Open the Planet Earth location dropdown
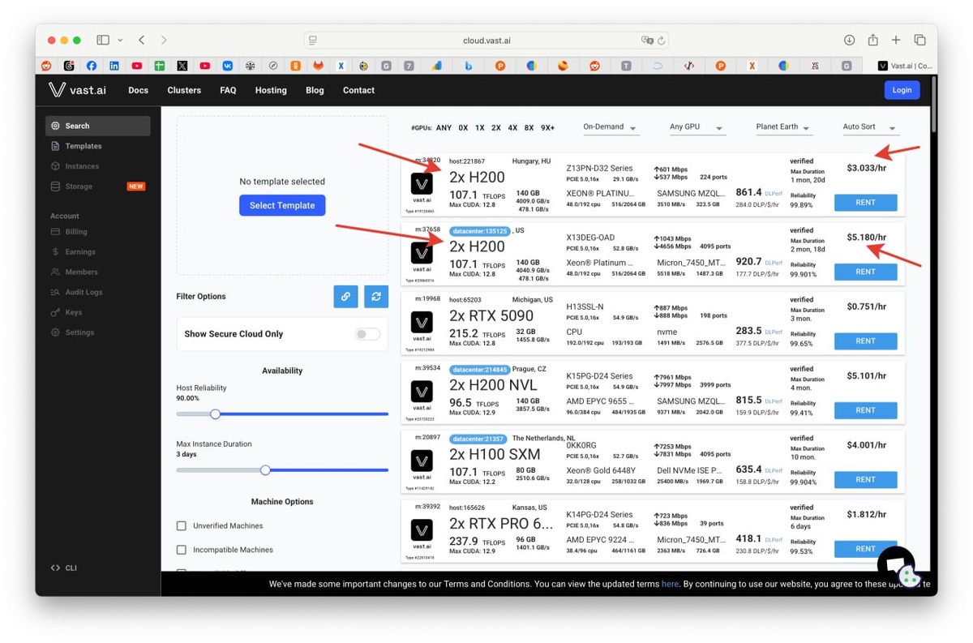 (782, 127)
